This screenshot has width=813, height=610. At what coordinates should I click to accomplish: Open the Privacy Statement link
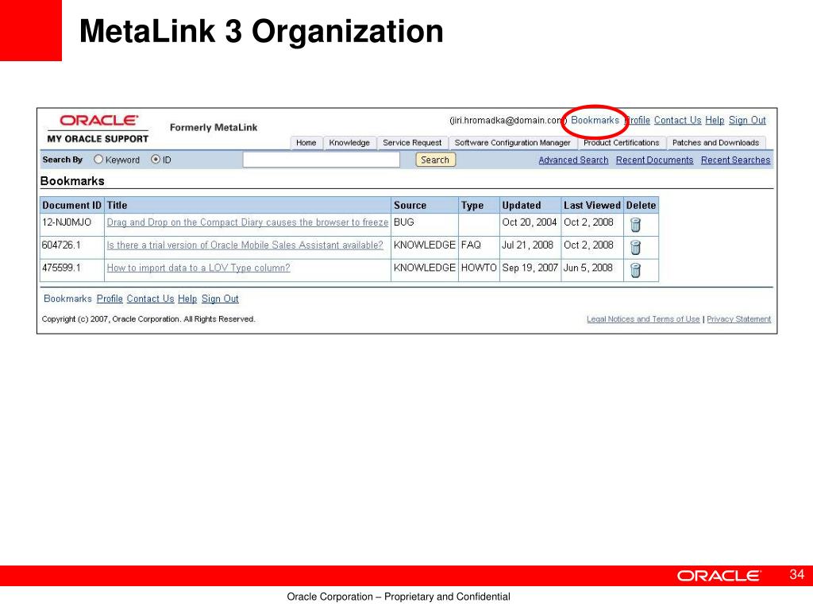click(x=739, y=319)
